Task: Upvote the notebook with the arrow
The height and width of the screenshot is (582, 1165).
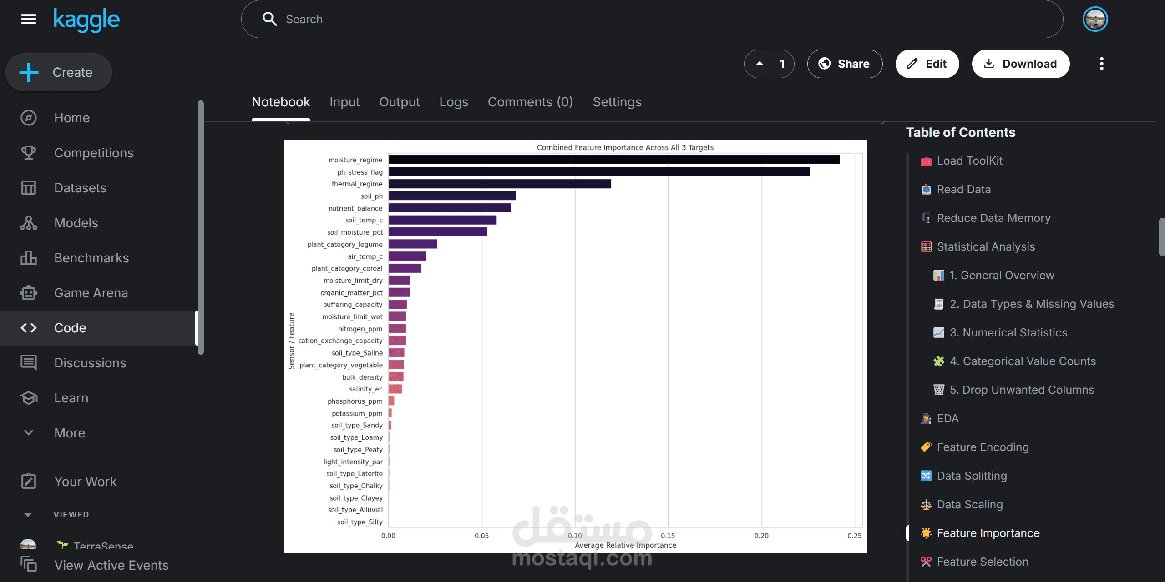Action: pos(759,64)
